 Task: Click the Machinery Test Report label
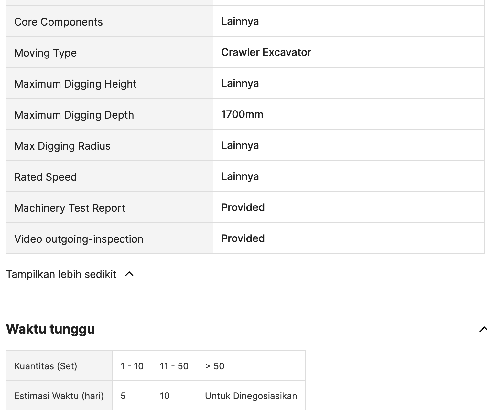tap(70, 208)
